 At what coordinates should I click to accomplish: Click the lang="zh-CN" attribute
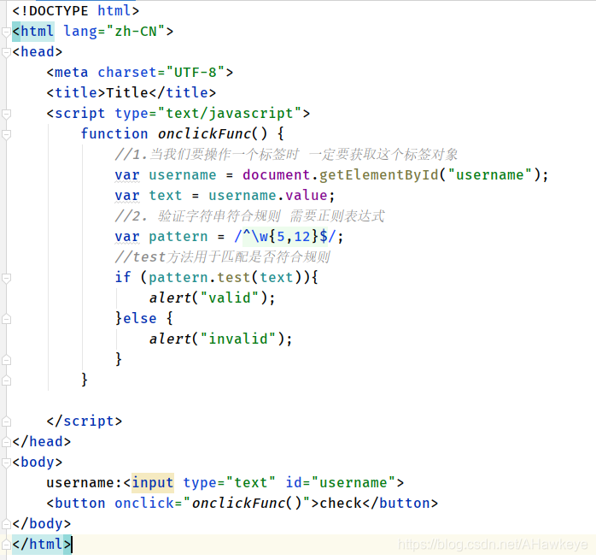tap(114, 32)
